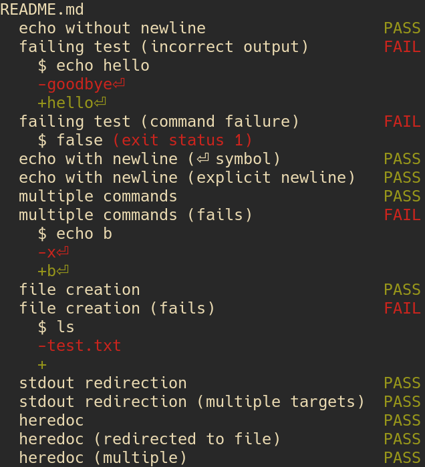This screenshot has width=425, height=467.
Task: Click the red "(exit status 1)" message
Action: pyautogui.click(x=182, y=140)
